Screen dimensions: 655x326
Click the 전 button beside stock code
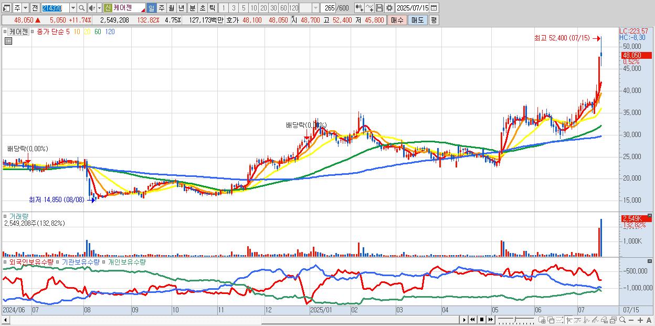click(x=35, y=8)
